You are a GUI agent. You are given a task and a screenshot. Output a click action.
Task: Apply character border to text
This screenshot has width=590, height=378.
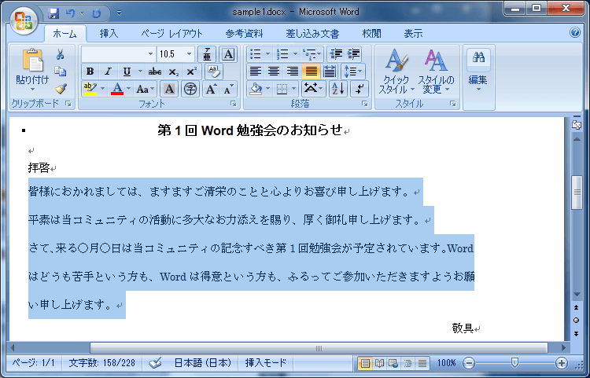[x=228, y=54]
